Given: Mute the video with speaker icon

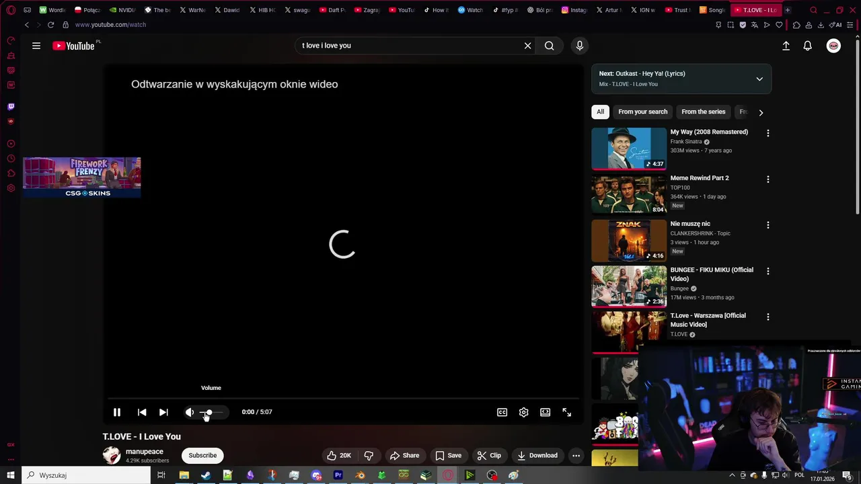Looking at the screenshot, I should coord(190,412).
